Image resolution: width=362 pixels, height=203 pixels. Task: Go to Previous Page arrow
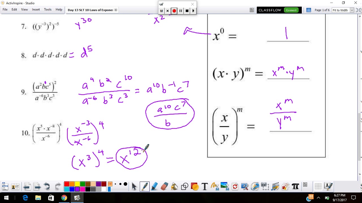coord(27,186)
